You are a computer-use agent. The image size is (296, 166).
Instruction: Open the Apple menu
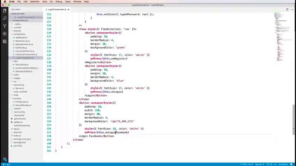coord(5,1)
